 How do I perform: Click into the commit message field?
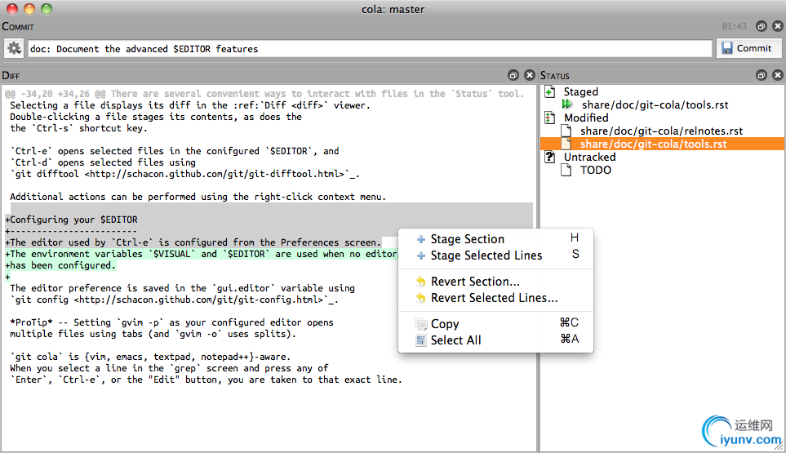coord(369,49)
